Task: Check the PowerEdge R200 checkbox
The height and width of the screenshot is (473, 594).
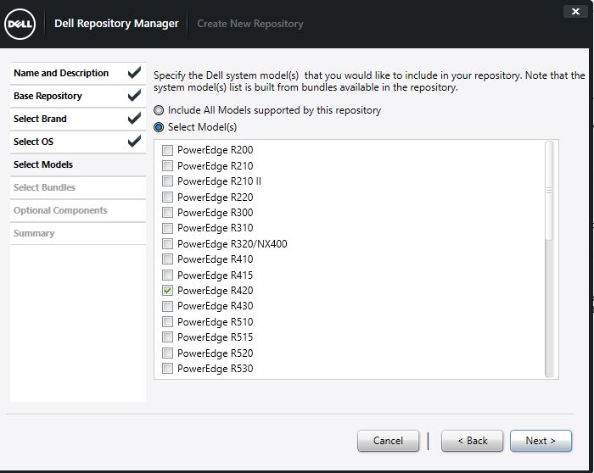Action: pyautogui.click(x=167, y=150)
